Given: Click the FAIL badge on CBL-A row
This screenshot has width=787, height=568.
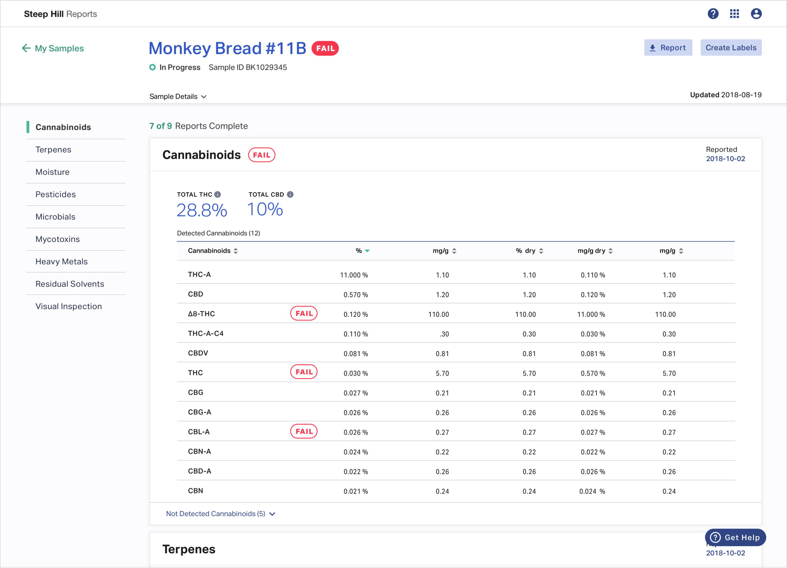Looking at the screenshot, I should pos(304,432).
